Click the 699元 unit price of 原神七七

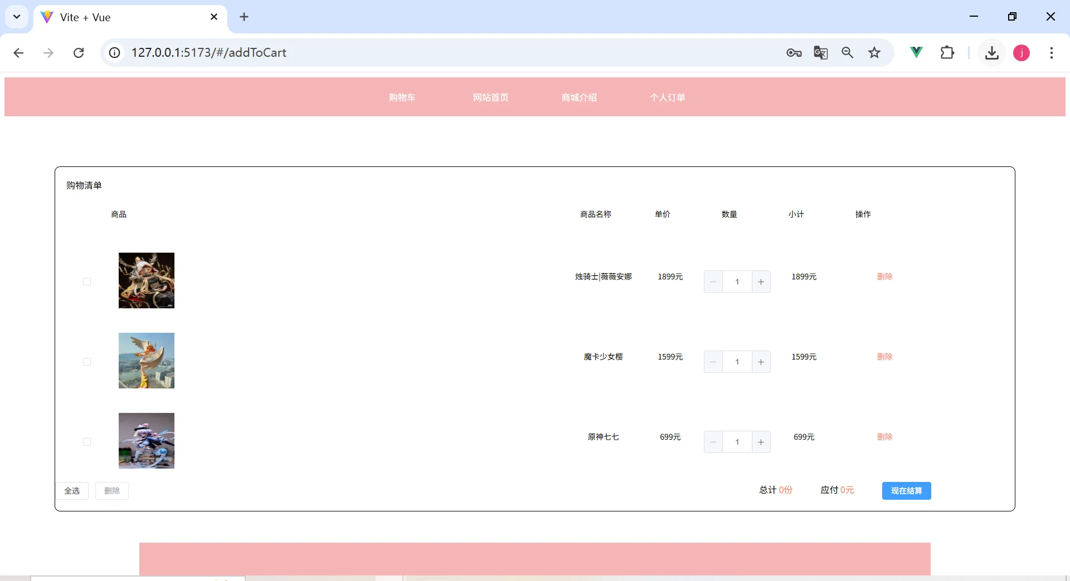670,437
